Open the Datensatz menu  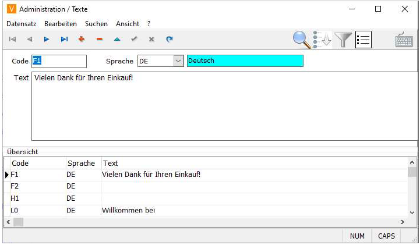21,24
